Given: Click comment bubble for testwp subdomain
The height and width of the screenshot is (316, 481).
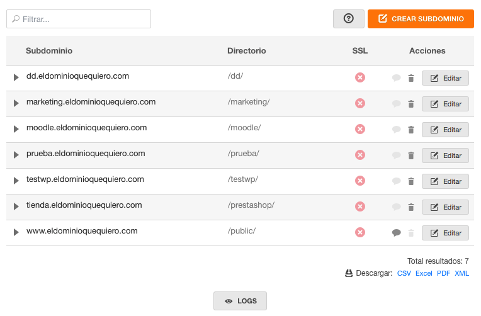Looking at the screenshot, I should 397,181.
